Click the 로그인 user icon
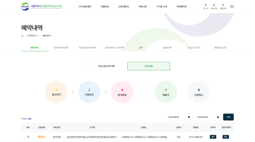The image size is (255, 142). (206, 5)
